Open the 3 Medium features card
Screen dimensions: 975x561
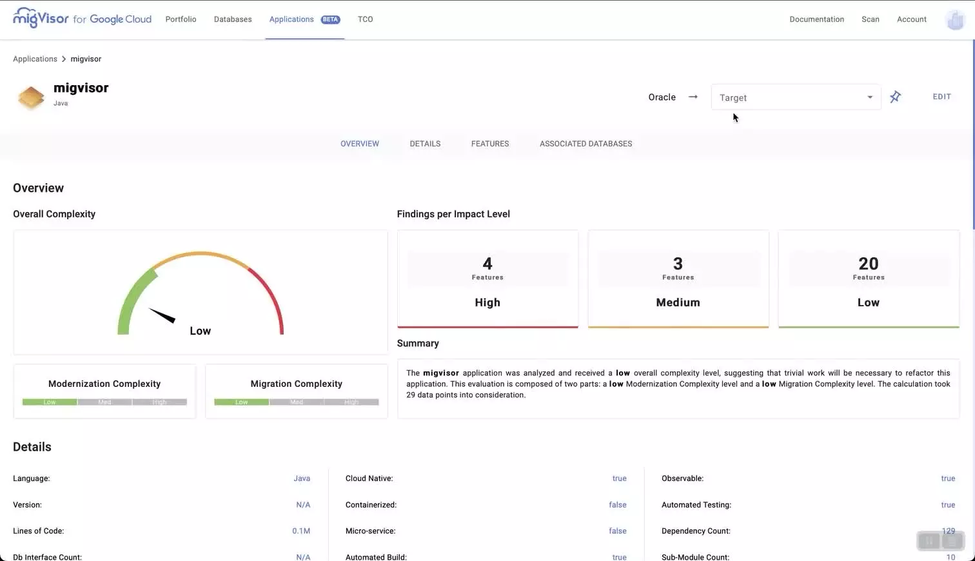[678, 279]
